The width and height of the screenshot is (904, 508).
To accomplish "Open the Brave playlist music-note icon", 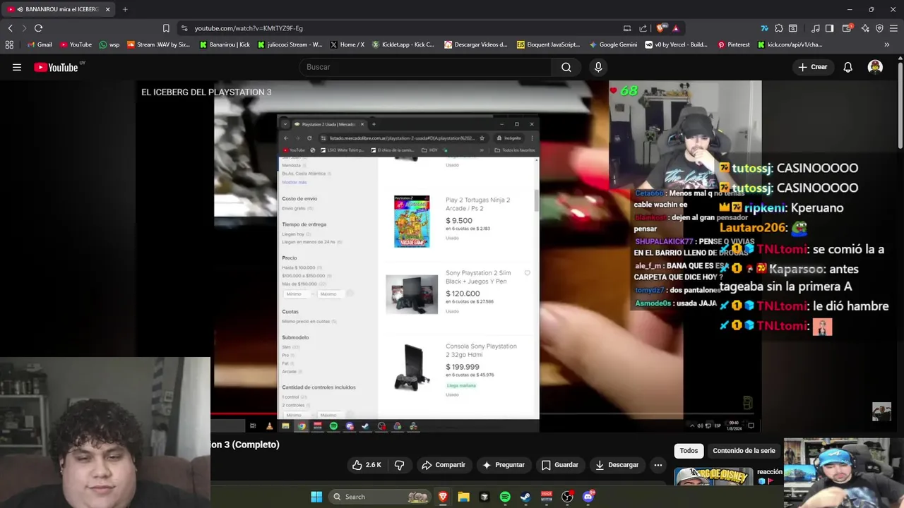I will pos(816,28).
